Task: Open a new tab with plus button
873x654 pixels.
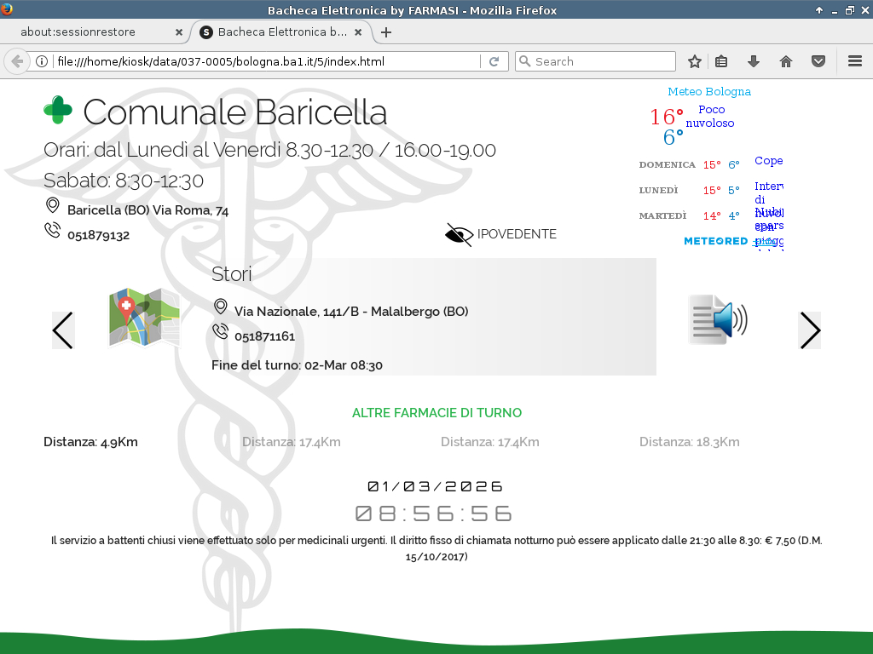Action: [x=386, y=32]
